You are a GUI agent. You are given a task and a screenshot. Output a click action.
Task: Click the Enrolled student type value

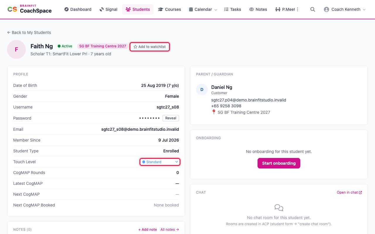click(171, 151)
